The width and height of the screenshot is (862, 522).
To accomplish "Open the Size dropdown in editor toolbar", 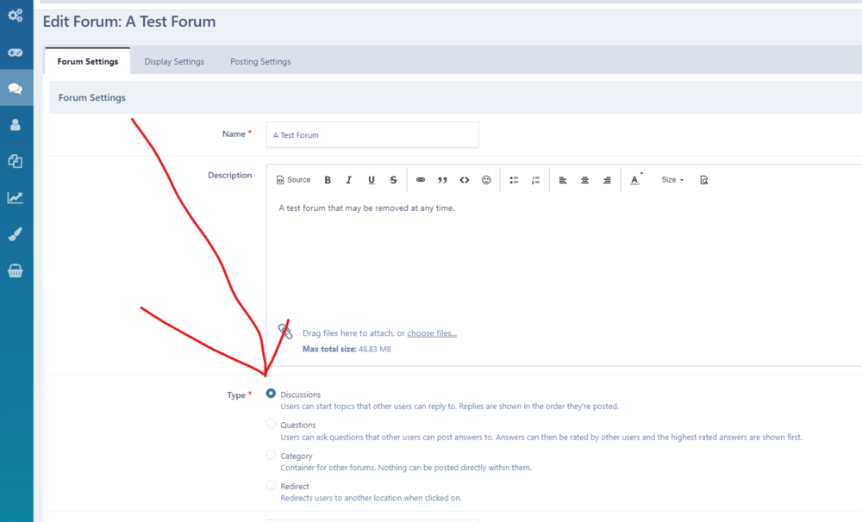I will pos(672,180).
